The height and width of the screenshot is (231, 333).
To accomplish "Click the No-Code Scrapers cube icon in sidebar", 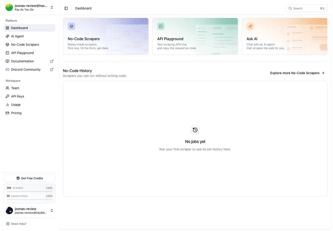I will point(7,45).
